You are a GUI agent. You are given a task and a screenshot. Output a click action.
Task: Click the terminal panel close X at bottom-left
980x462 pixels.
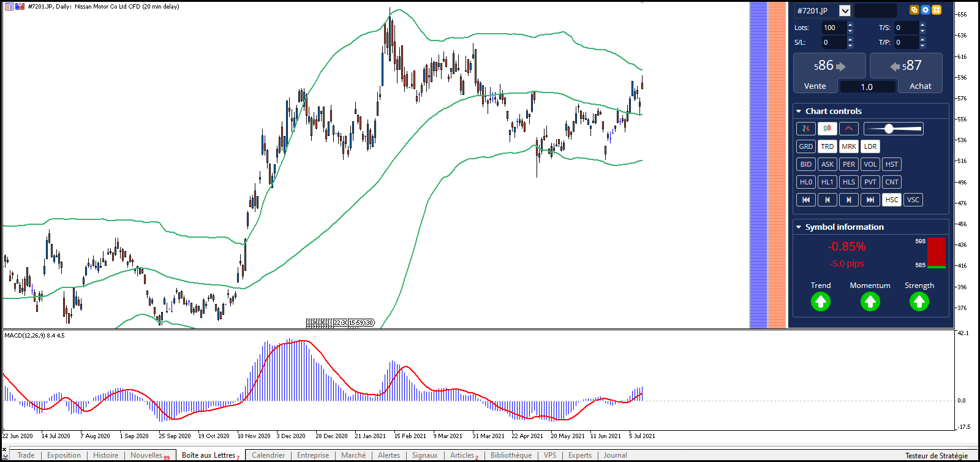coord(5,450)
